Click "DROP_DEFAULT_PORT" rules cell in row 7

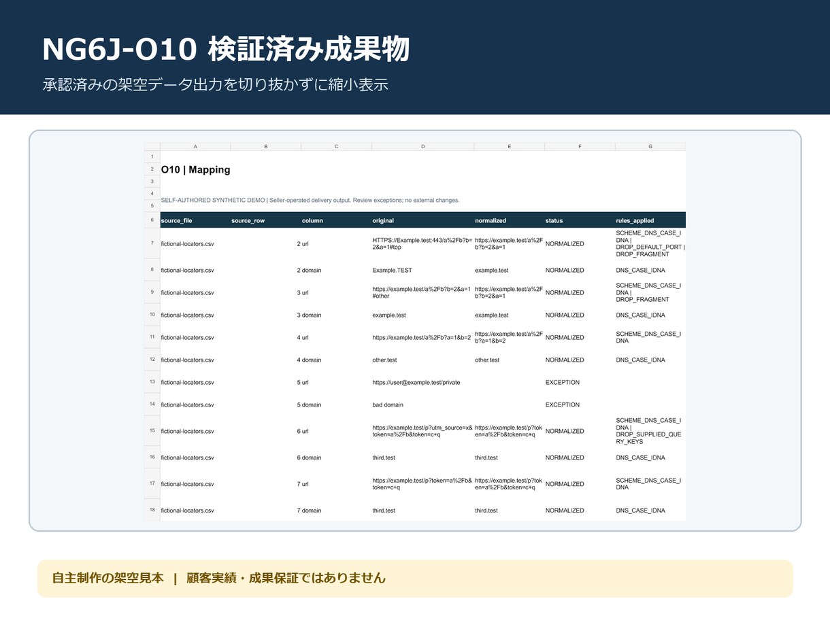click(650, 243)
